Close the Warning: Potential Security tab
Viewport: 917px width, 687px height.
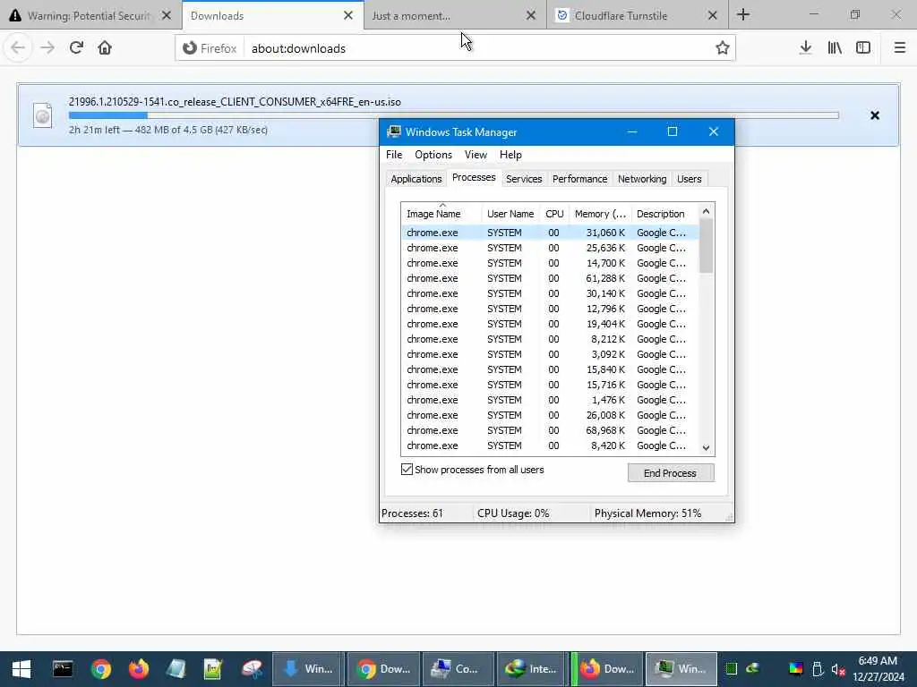click(167, 15)
